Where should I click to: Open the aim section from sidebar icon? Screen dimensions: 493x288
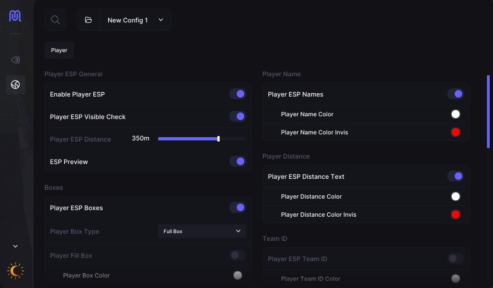point(15,60)
